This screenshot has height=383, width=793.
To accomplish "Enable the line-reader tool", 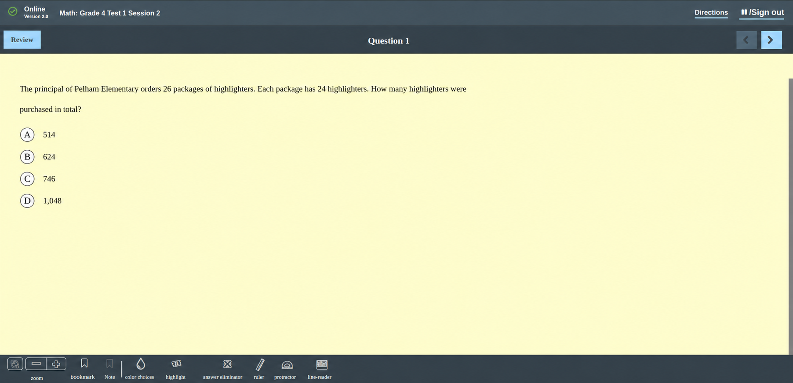I will click(320, 368).
